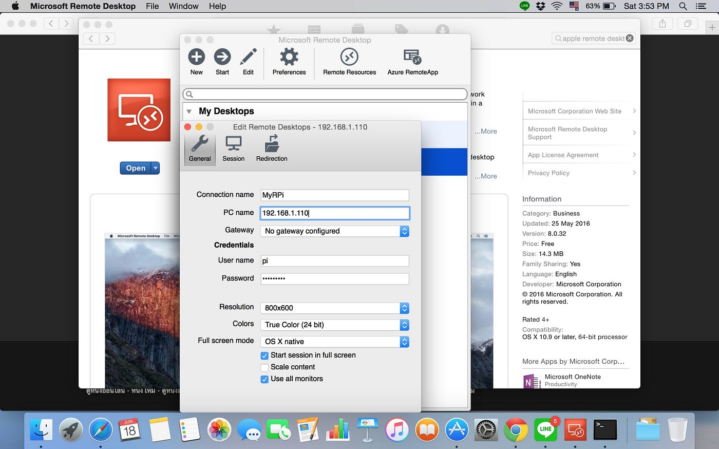Open Preferences gear in Remote Desktop toolbar
719x449 pixels.
[289, 57]
